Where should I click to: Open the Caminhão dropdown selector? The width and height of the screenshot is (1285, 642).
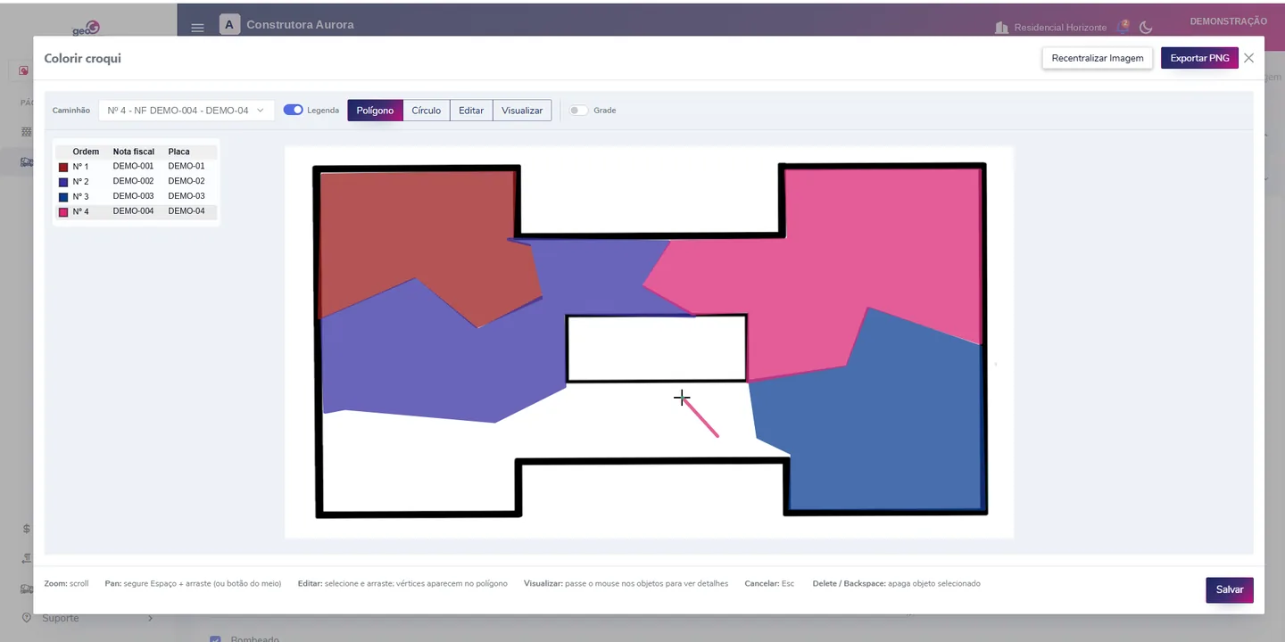click(186, 111)
